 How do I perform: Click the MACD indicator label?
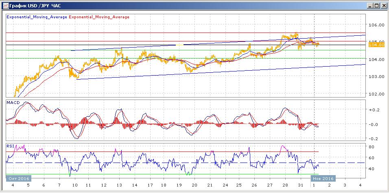coord(13,102)
